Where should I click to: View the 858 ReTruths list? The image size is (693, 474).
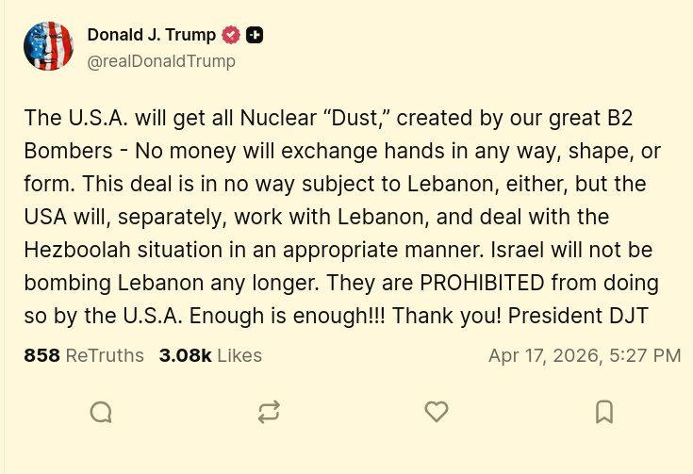coord(84,355)
